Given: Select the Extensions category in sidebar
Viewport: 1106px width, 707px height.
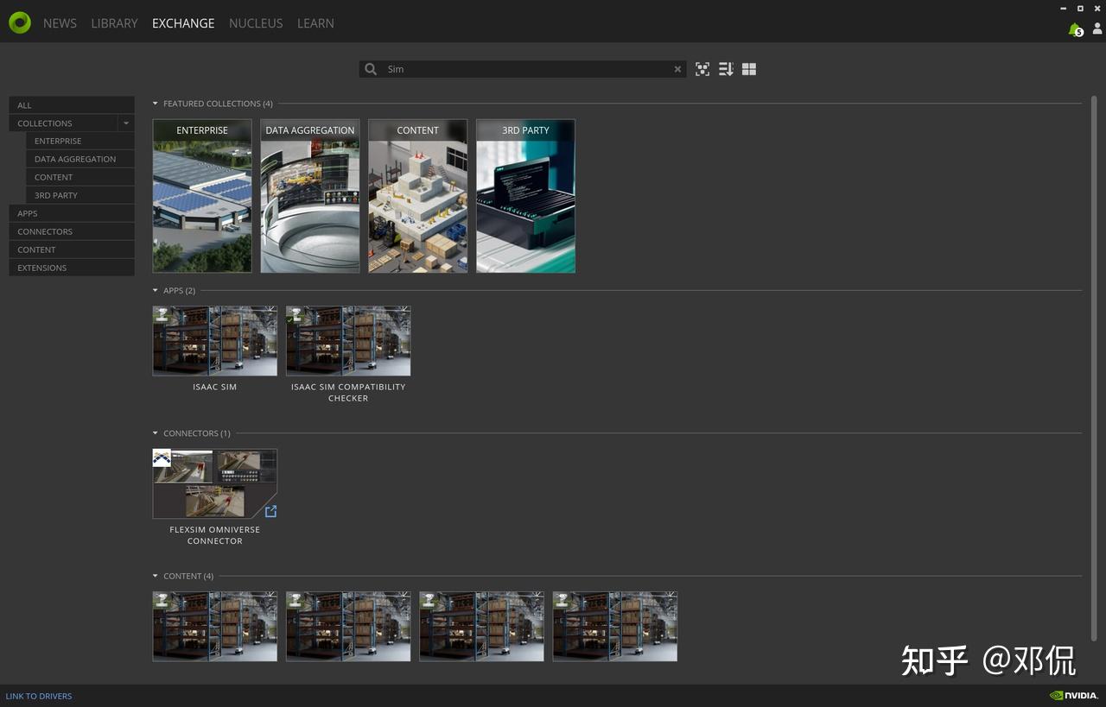Looking at the screenshot, I should (x=41, y=268).
